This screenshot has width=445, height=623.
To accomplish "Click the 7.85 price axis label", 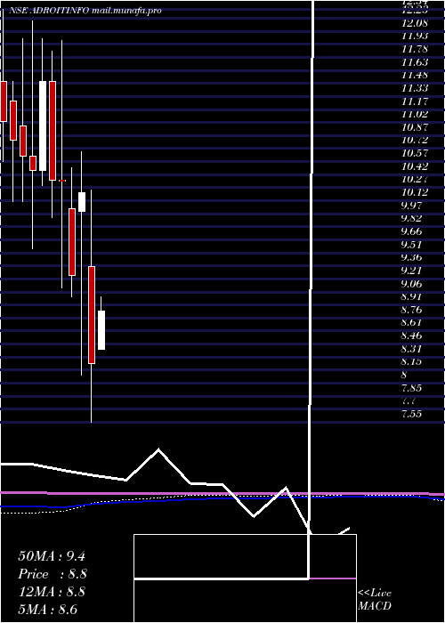I will (x=412, y=388).
